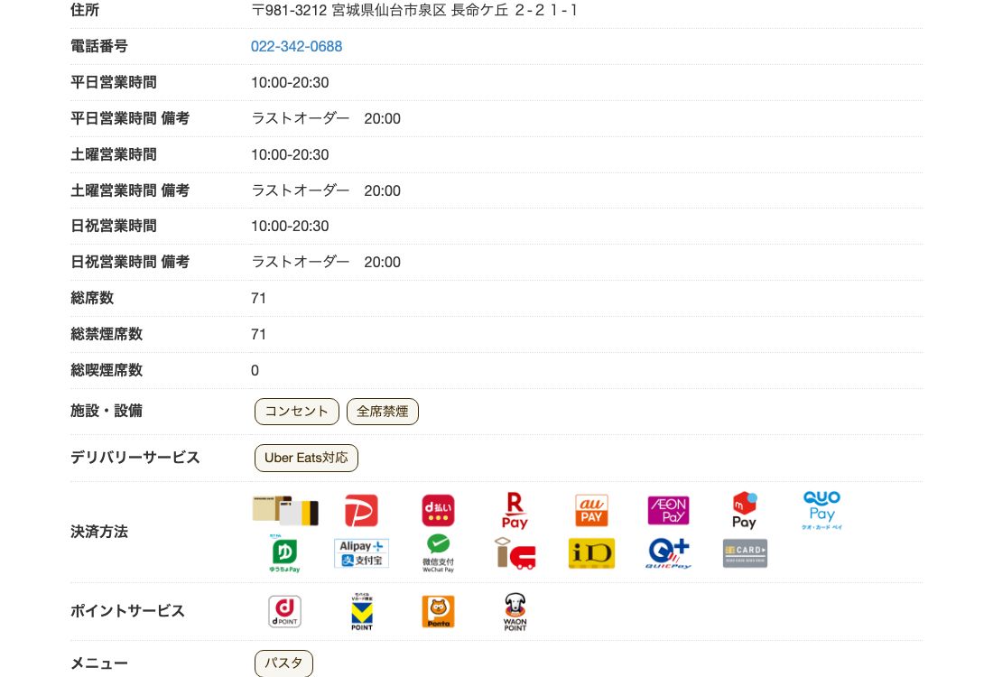Click the 住所 row label
Viewport: 993px width, 677px height.
click(85, 10)
